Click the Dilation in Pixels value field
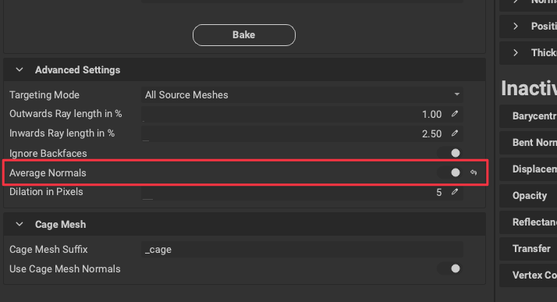 click(x=294, y=192)
